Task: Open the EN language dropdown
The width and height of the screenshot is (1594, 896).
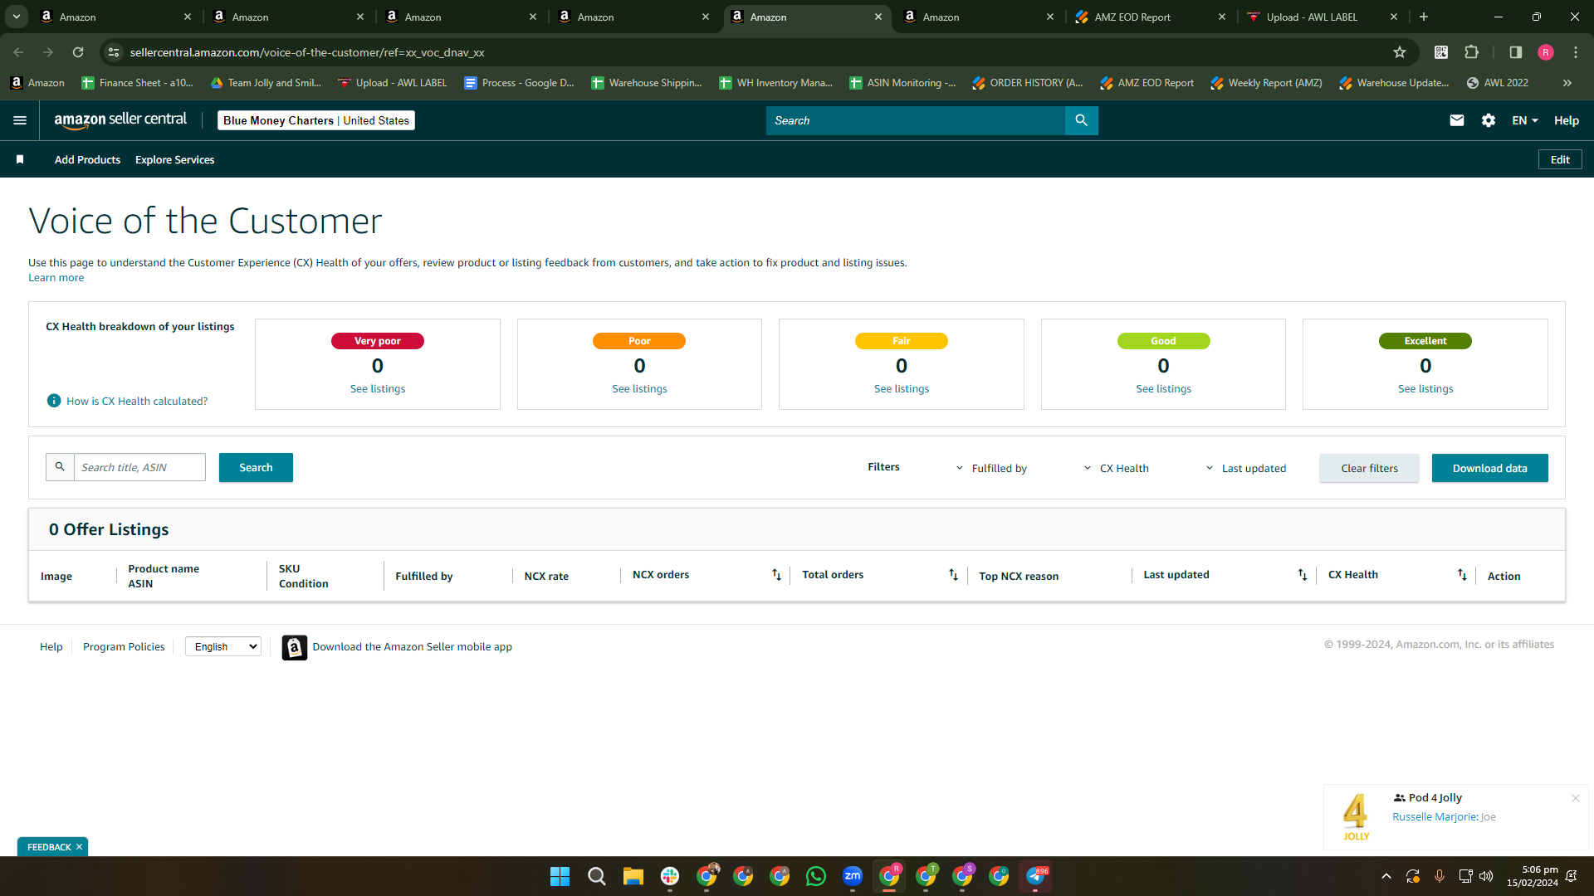Action: click(x=1525, y=120)
